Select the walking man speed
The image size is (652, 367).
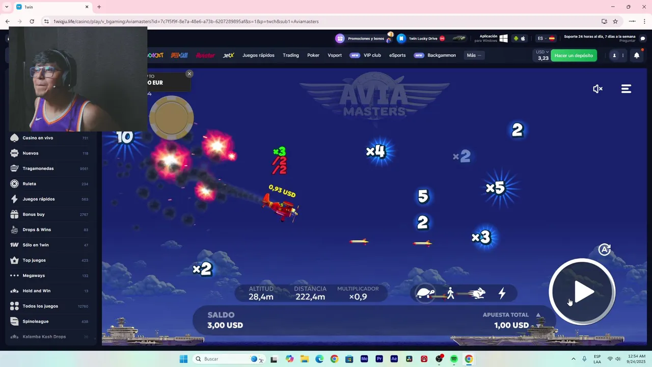coord(450,293)
